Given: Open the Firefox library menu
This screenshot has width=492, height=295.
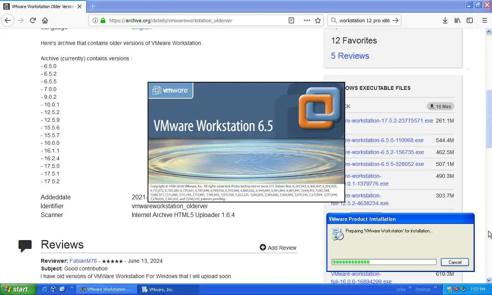Looking at the screenshot, I should pyautogui.click(x=457, y=20).
